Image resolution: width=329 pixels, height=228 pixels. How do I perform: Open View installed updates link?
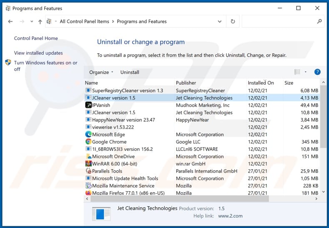38,53
